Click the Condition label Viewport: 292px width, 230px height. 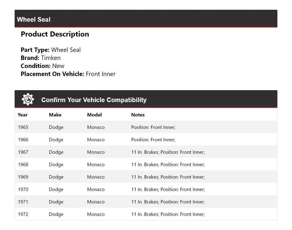pos(35,66)
